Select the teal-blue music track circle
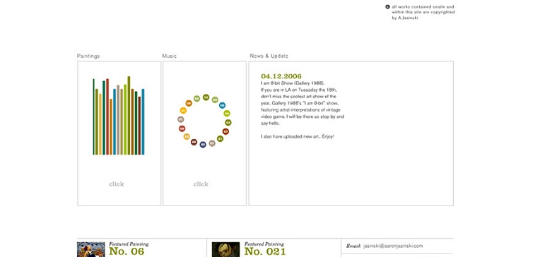 click(x=223, y=105)
